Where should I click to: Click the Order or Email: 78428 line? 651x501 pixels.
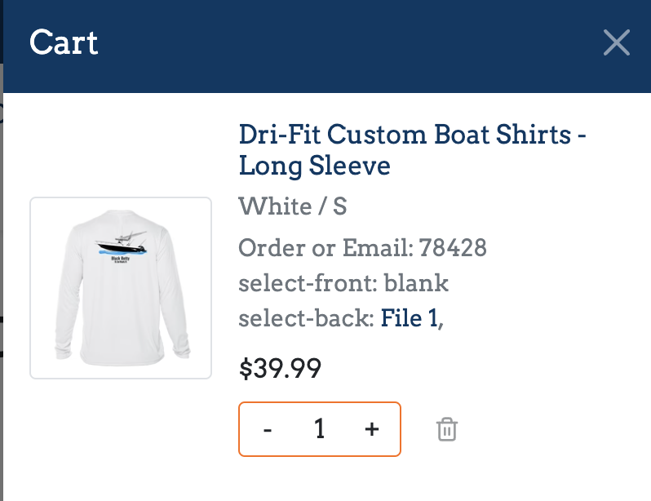[x=362, y=247]
